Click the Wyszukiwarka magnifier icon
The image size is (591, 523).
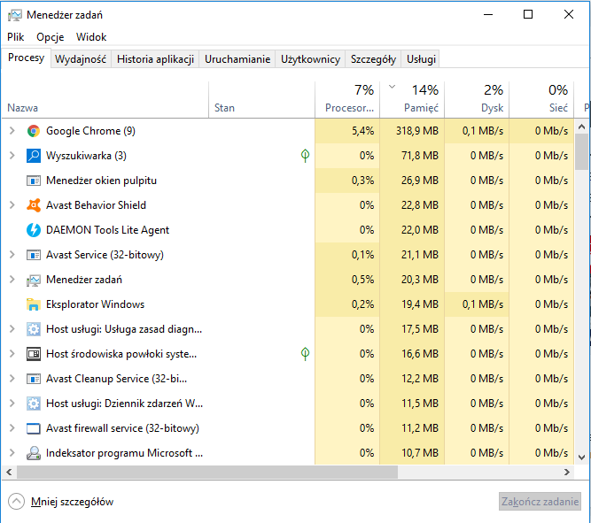click(x=34, y=156)
